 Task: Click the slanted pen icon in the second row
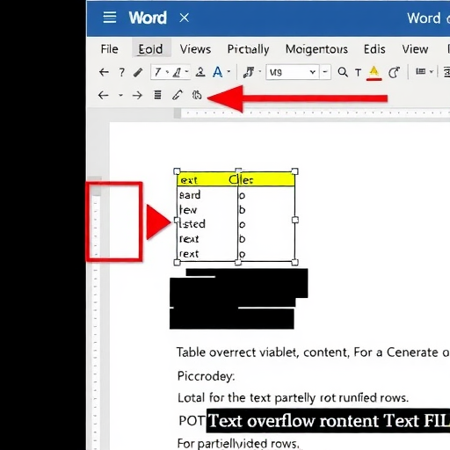[x=178, y=95]
